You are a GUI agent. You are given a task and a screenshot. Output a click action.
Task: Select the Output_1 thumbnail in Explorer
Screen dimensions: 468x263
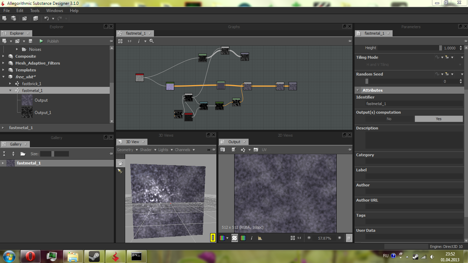27,112
